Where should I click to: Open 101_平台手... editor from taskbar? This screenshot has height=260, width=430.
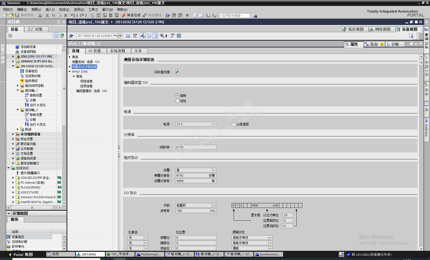coord(120,254)
